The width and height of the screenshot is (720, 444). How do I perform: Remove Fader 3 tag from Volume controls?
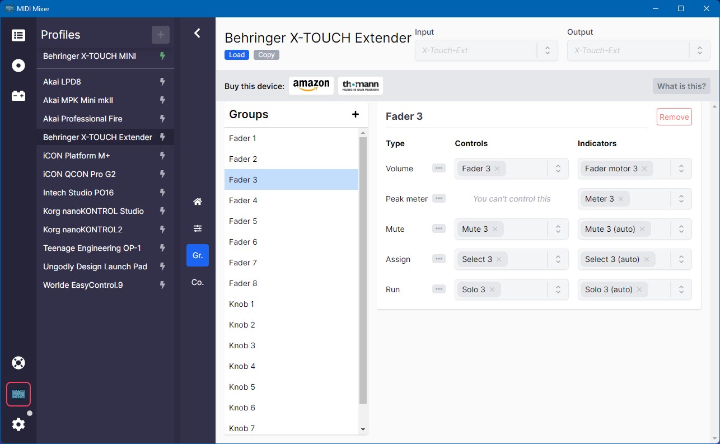[x=497, y=169]
